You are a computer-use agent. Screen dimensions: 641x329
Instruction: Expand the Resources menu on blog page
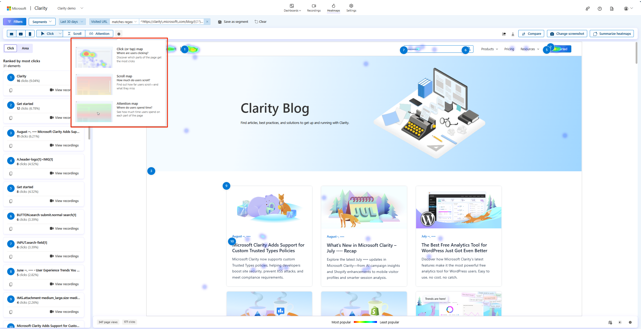(x=530, y=49)
